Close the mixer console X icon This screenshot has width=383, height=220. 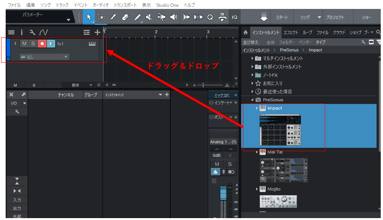coord(11,95)
